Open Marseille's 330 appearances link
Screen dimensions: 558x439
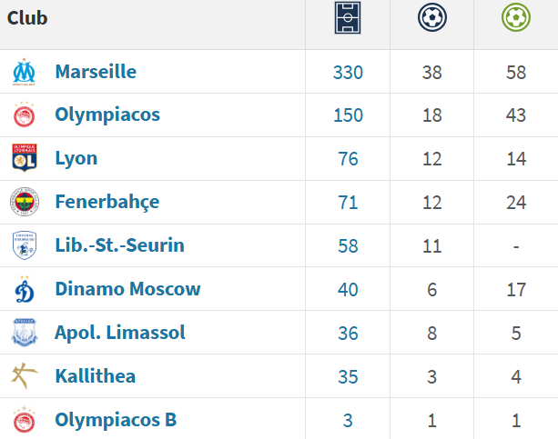tap(348, 72)
